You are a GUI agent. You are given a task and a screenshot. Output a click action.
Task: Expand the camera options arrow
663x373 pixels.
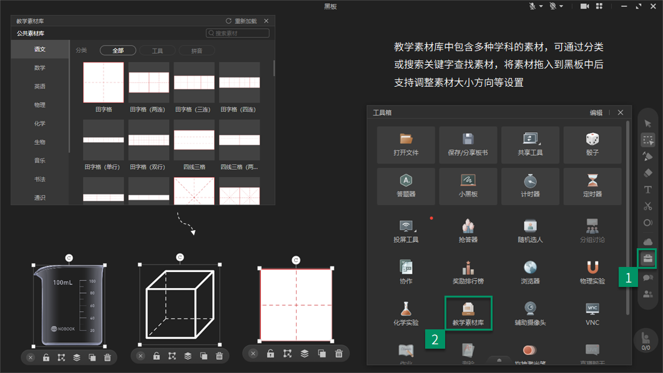[x=561, y=6]
